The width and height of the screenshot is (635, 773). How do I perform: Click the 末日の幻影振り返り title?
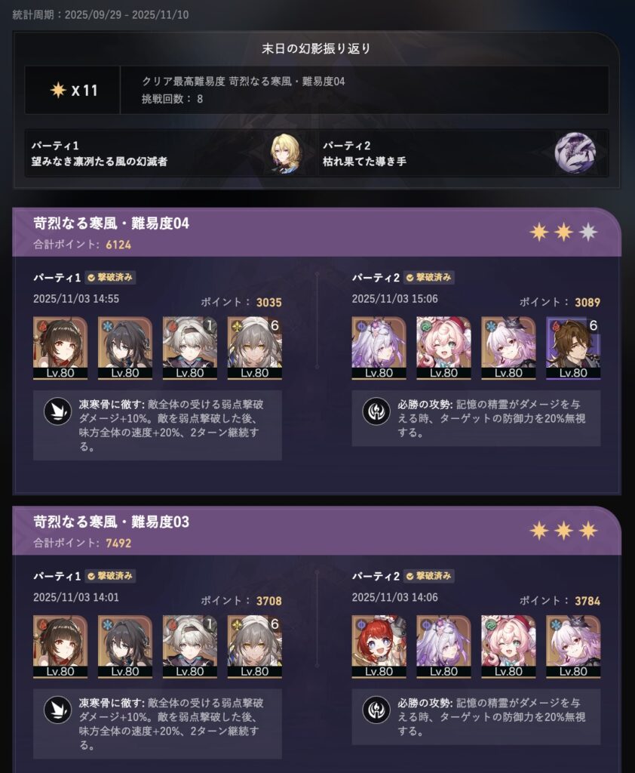coord(316,48)
